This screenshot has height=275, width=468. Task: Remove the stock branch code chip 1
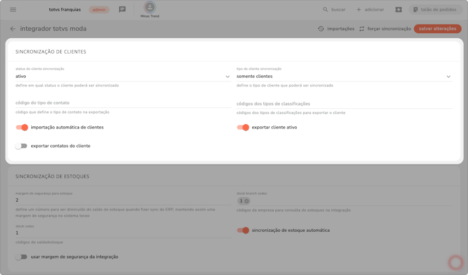246,201
